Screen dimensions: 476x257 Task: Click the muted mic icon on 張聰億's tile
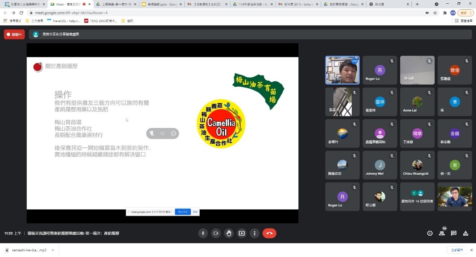click(467, 61)
